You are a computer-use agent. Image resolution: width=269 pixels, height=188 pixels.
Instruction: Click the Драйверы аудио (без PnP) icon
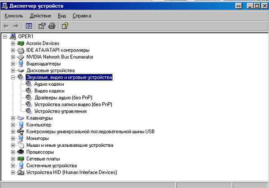(x=29, y=98)
